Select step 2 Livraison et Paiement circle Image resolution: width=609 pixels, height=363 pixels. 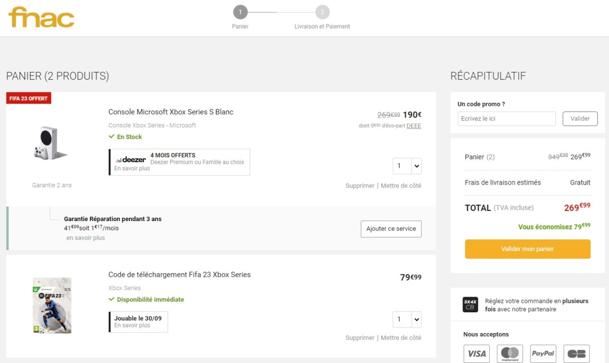pos(322,12)
